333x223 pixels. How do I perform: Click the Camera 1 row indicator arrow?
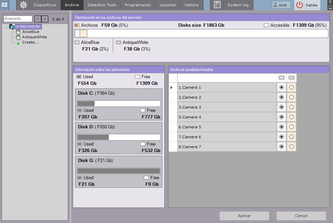coord(172,87)
